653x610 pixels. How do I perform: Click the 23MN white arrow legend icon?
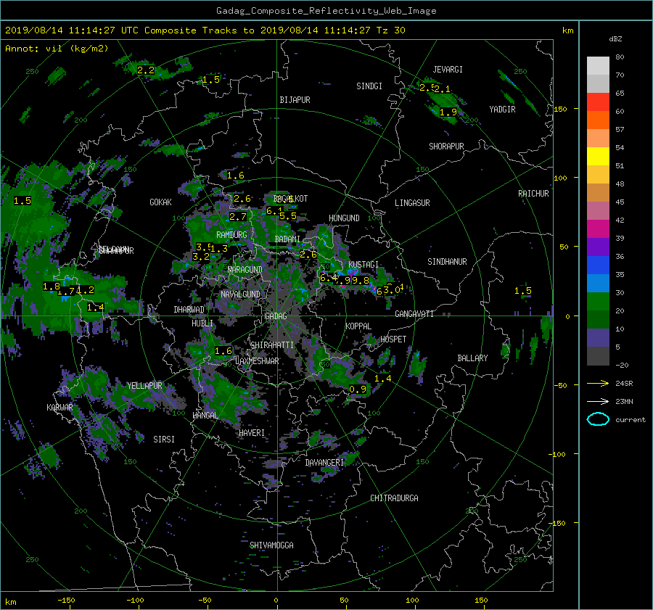coord(598,401)
